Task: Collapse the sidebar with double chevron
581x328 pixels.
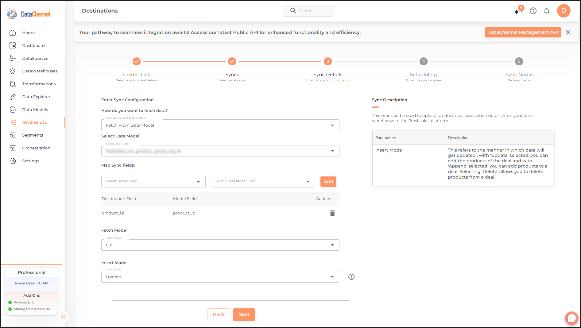Action: [64, 317]
